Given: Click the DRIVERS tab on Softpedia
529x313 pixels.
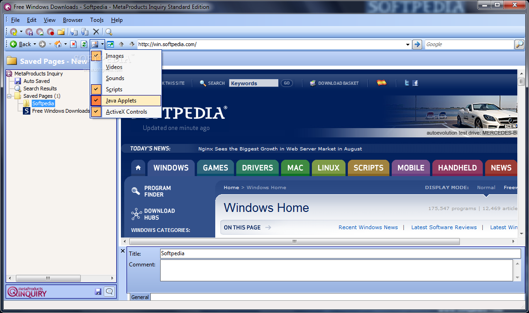Looking at the screenshot, I should (257, 168).
